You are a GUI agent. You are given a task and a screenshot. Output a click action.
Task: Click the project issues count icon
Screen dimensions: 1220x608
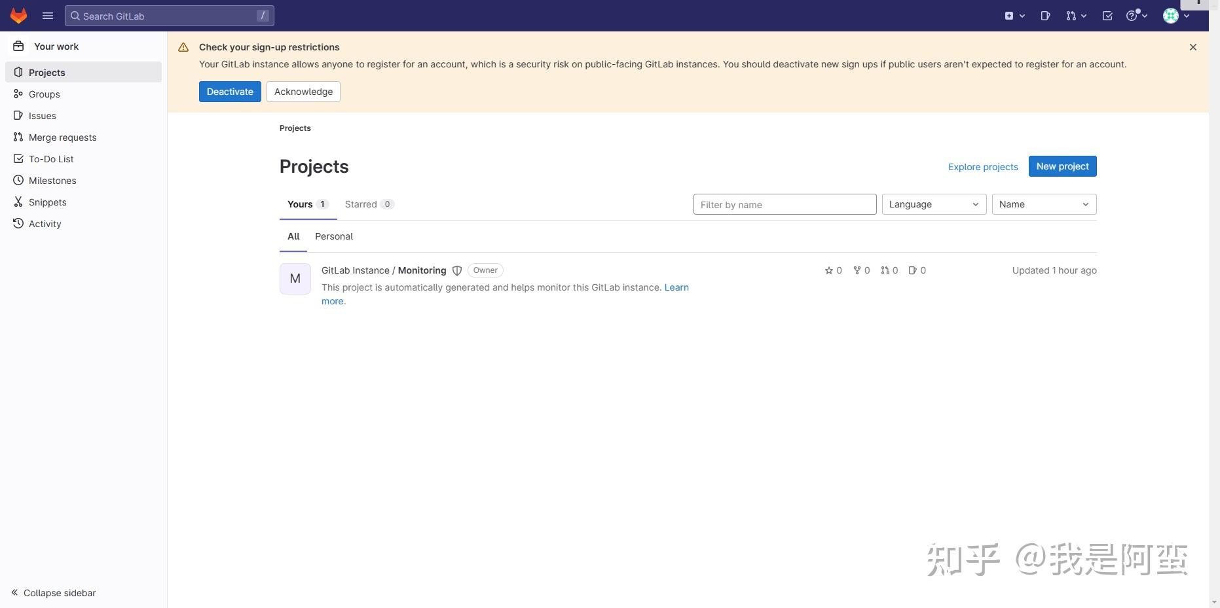pyautogui.click(x=913, y=270)
